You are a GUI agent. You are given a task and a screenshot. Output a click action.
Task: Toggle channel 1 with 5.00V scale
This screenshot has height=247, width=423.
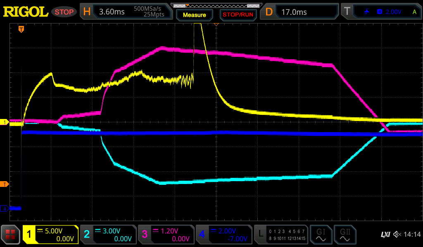(50, 235)
